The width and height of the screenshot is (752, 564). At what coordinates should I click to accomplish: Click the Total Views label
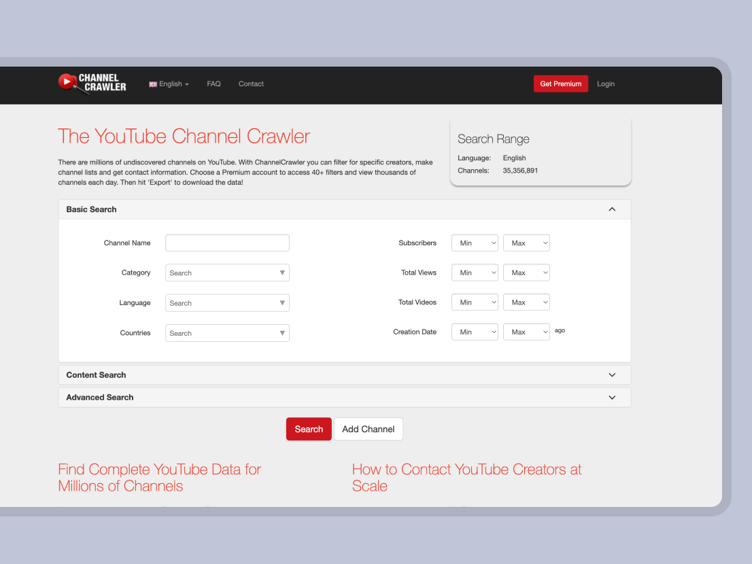[419, 272]
